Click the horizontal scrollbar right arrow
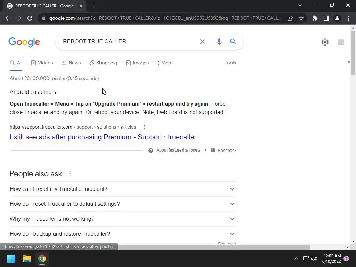 pyautogui.click(x=347, y=247)
